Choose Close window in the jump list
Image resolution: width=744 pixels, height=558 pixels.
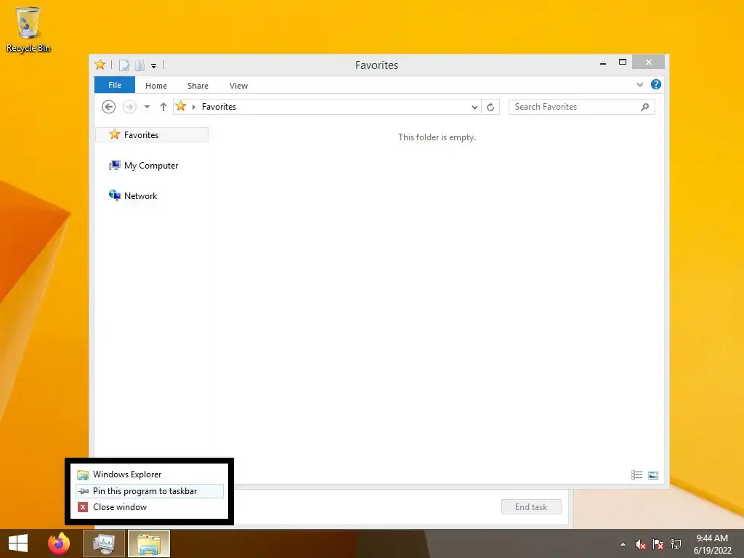[x=150, y=507]
